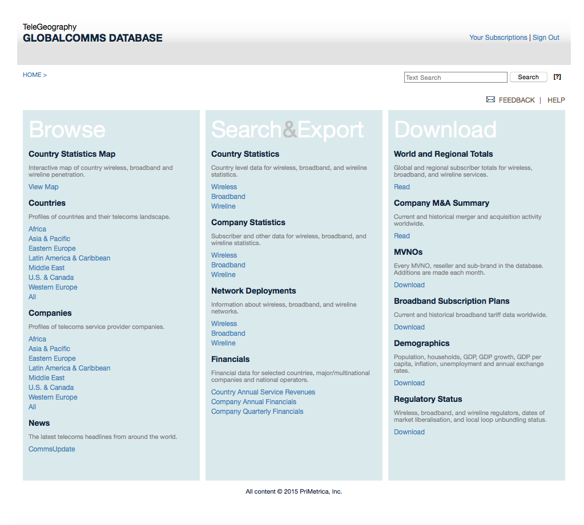Click the TeleGeography brand name
The width and height of the screenshot is (584, 525).
(x=50, y=27)
